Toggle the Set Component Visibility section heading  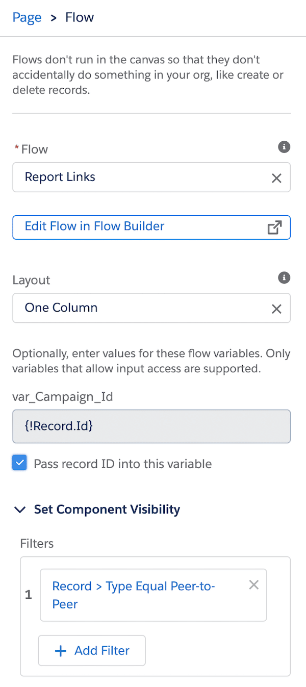tap(107, 510)
